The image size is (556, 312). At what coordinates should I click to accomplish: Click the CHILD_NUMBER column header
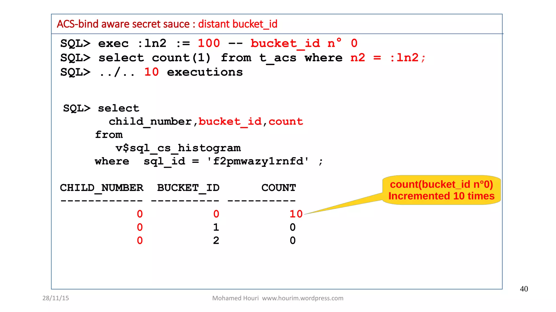(x=102, y=188)
